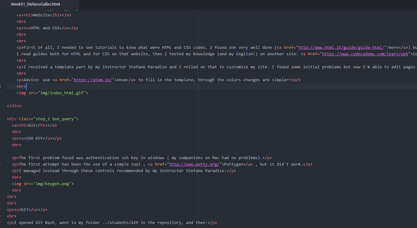Screen dimensions: 417x228
Task: Select the Week01_StefanoGalbo.html tab
Action: 35,4
